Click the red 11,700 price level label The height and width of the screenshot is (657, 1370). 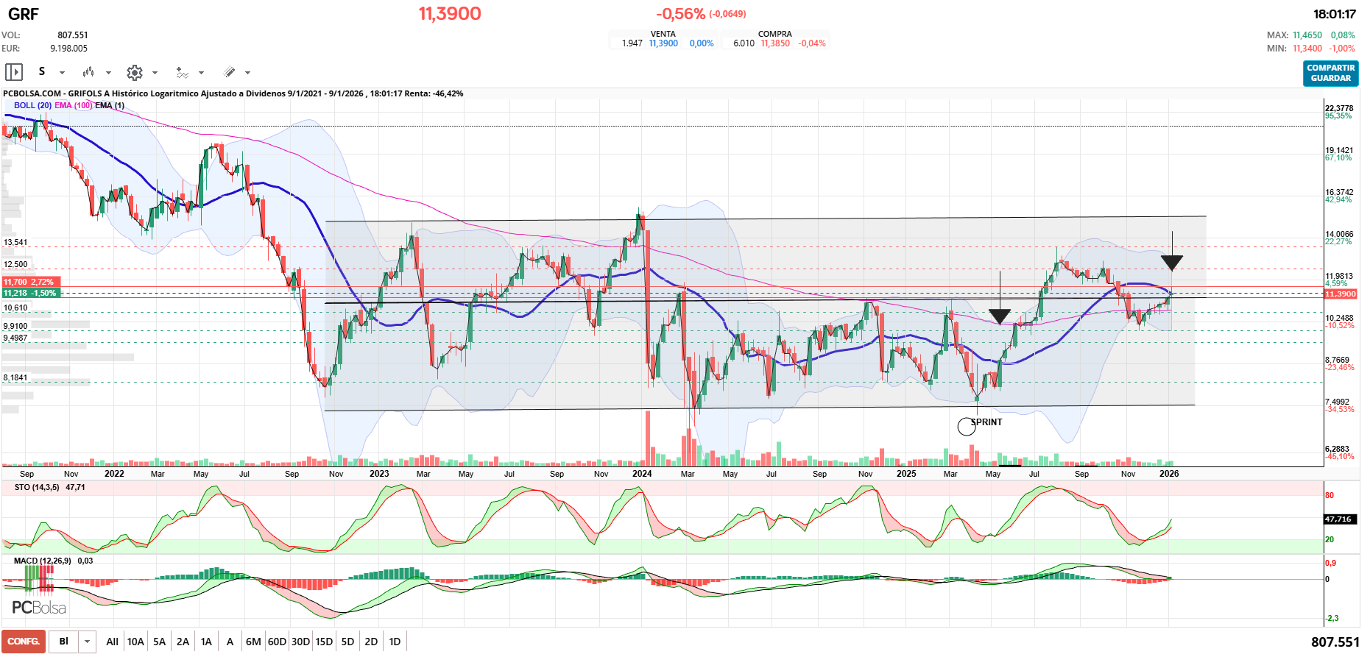point(28,282)
